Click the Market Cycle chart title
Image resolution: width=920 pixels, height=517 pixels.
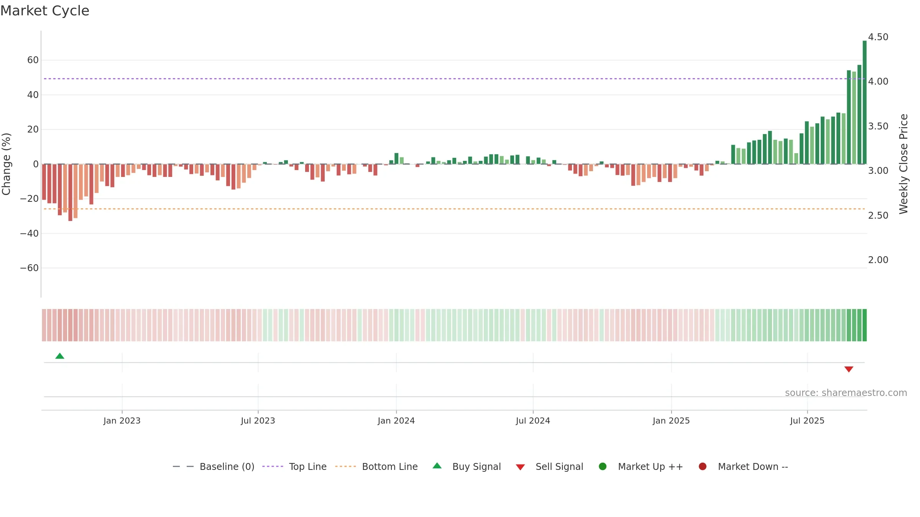coord(45,11)
